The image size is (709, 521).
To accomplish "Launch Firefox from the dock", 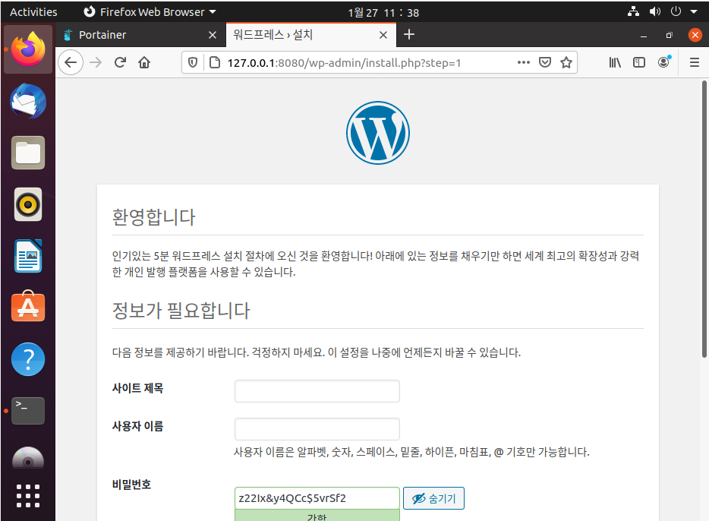I will (x=28, y=49).
